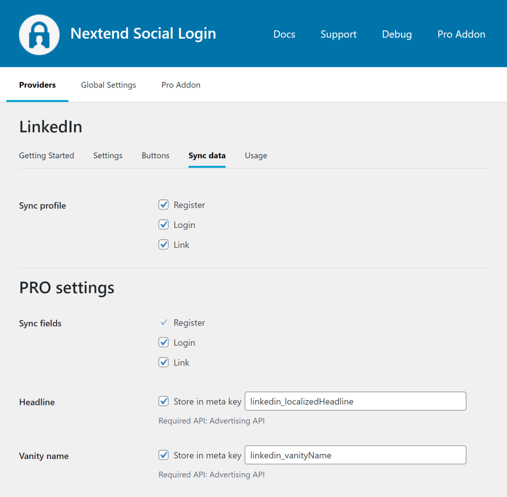Disable Login under Sync fields

(164, 342)
